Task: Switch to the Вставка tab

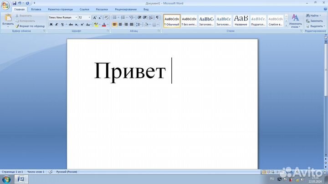Action: (36, 10)
